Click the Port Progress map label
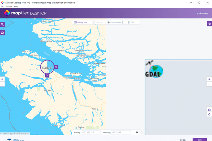 tap(58, 50)
